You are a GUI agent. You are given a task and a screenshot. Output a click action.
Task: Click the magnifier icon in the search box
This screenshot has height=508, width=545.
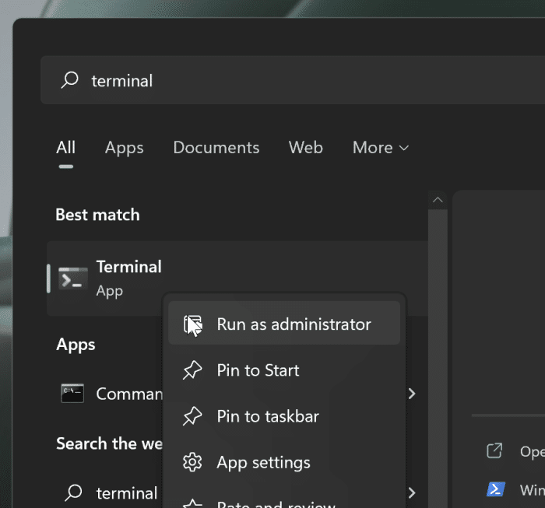pyautogui.click(x=70, y=80)
